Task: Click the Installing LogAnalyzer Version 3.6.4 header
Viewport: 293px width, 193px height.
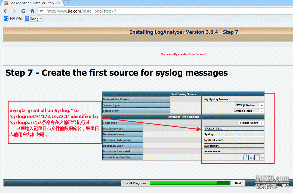Action: 184,32
